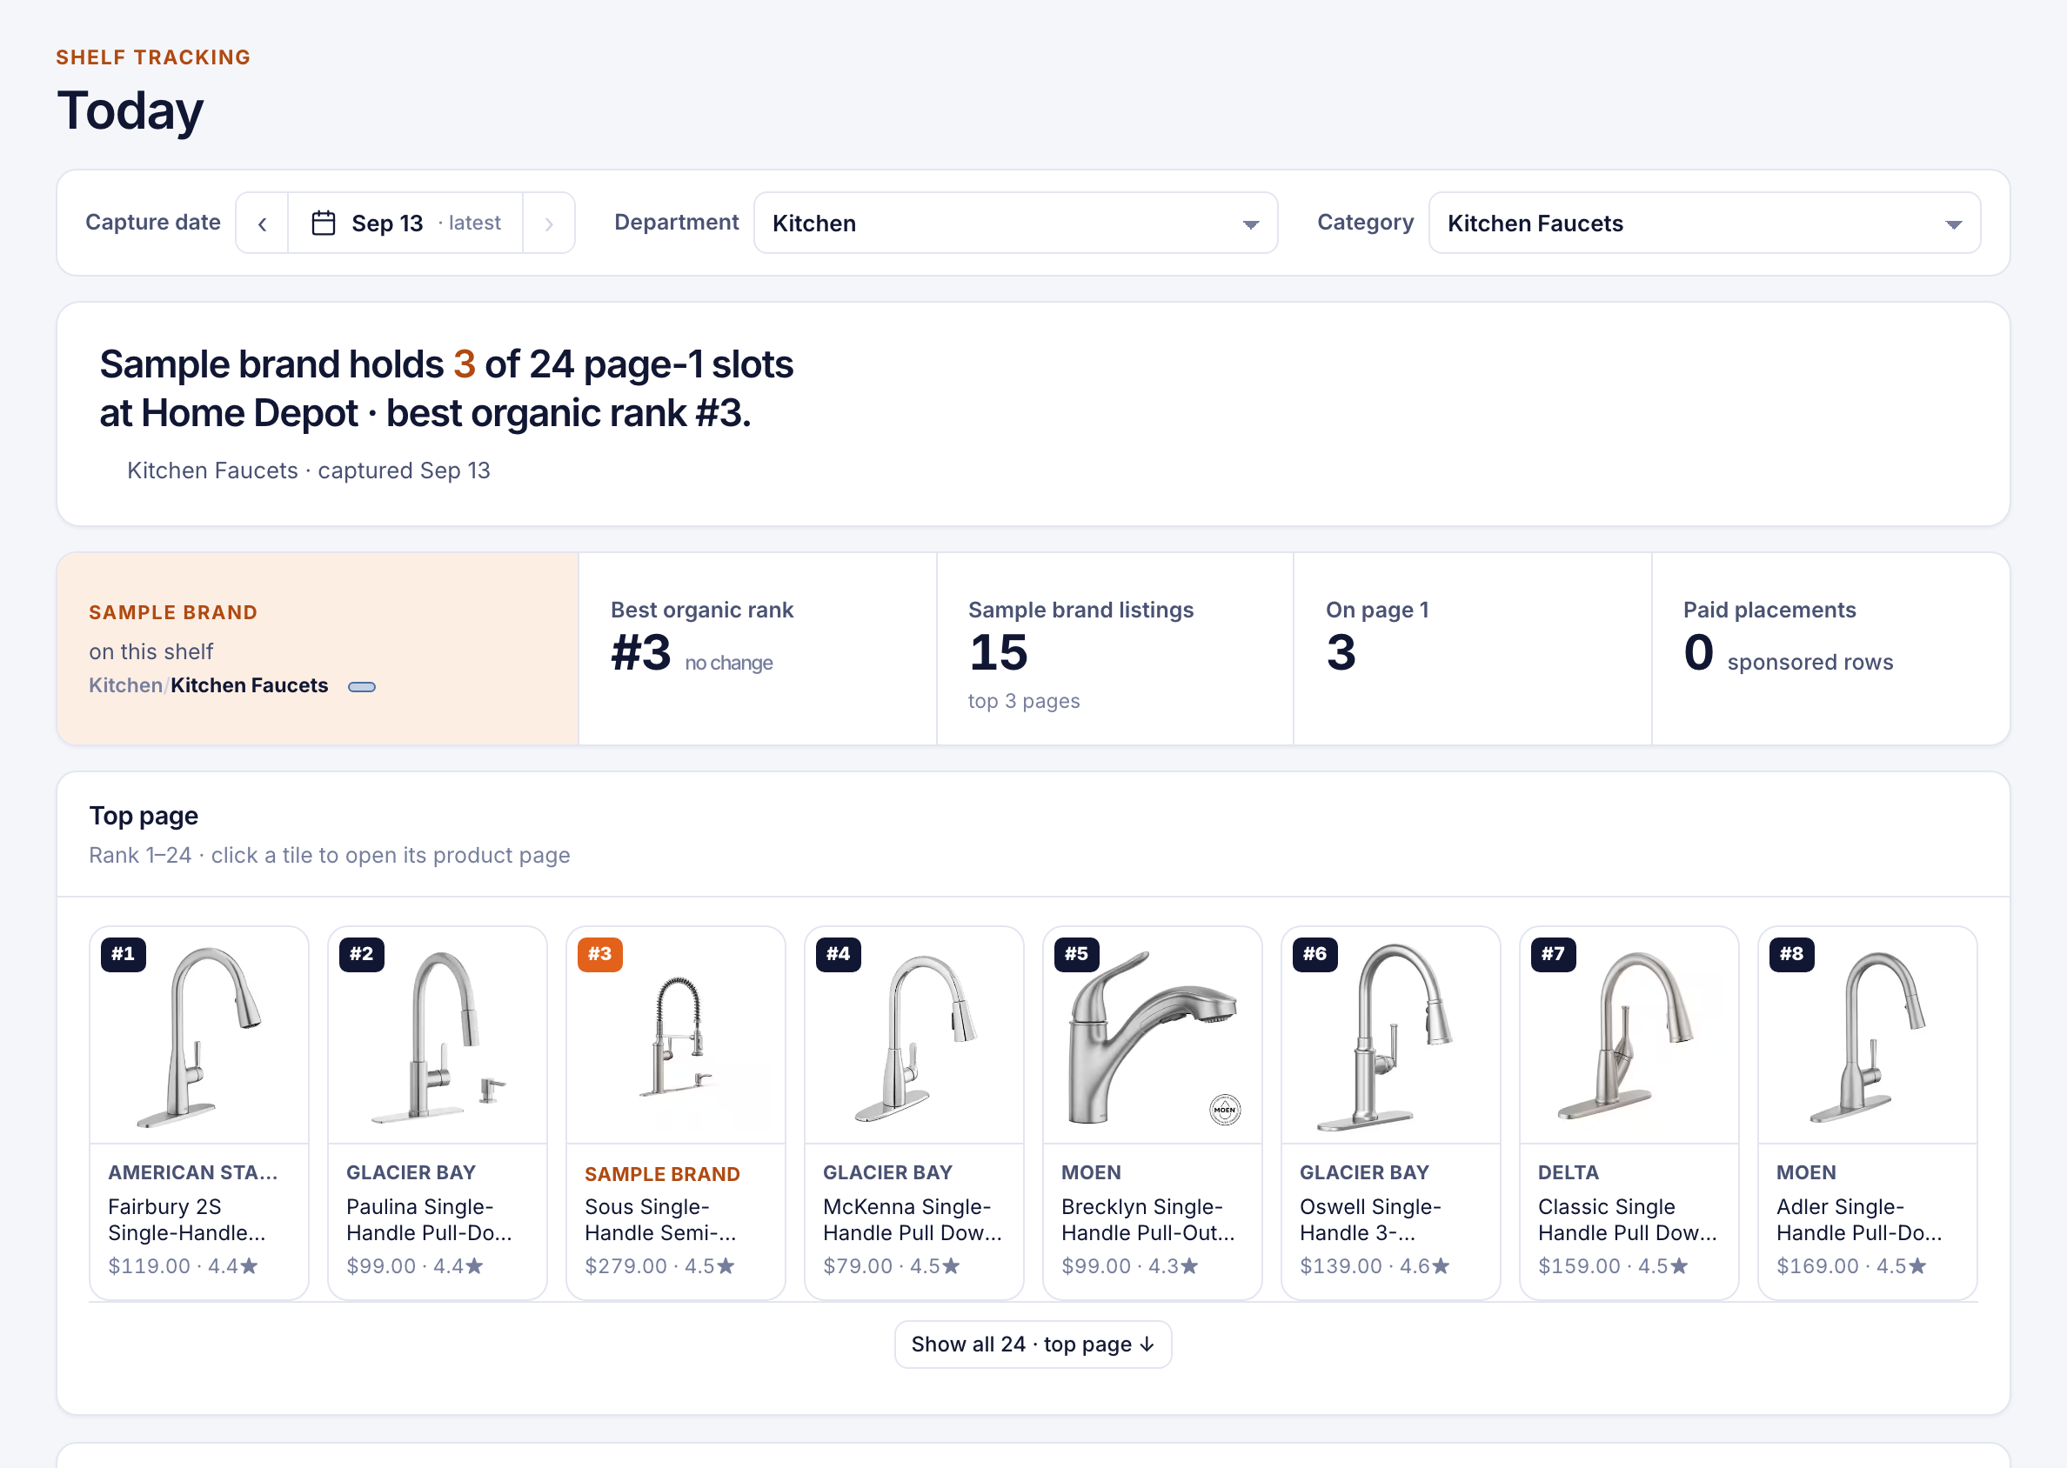Open Moen Brecklyn faucet tile
Viewport: 2067px width, 1468px height.
pos(1153,1113)
